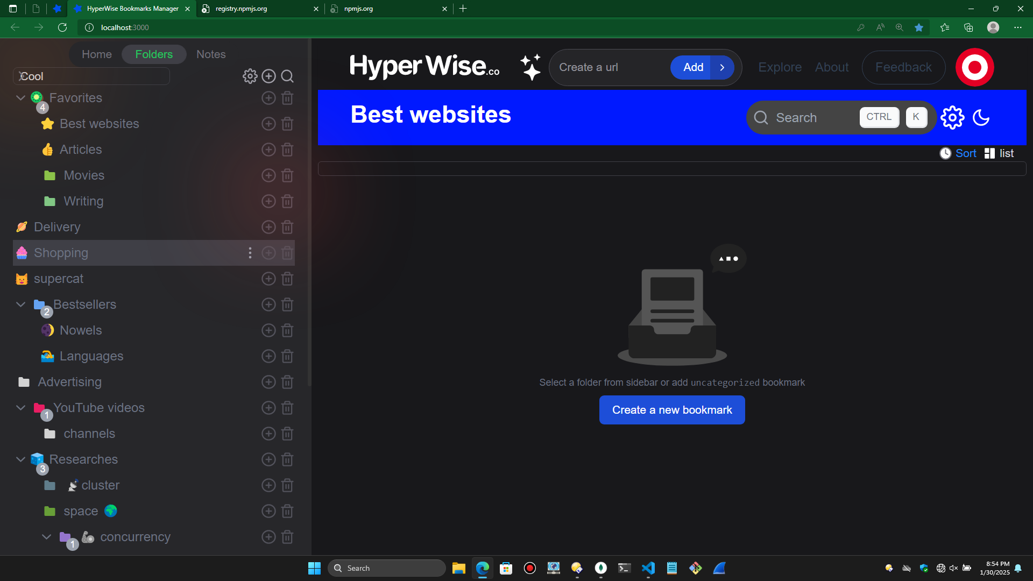Viewport: 1033px width, 581px height.
Task: Click plus icon on Movies row
Action: tap(268, 175)
